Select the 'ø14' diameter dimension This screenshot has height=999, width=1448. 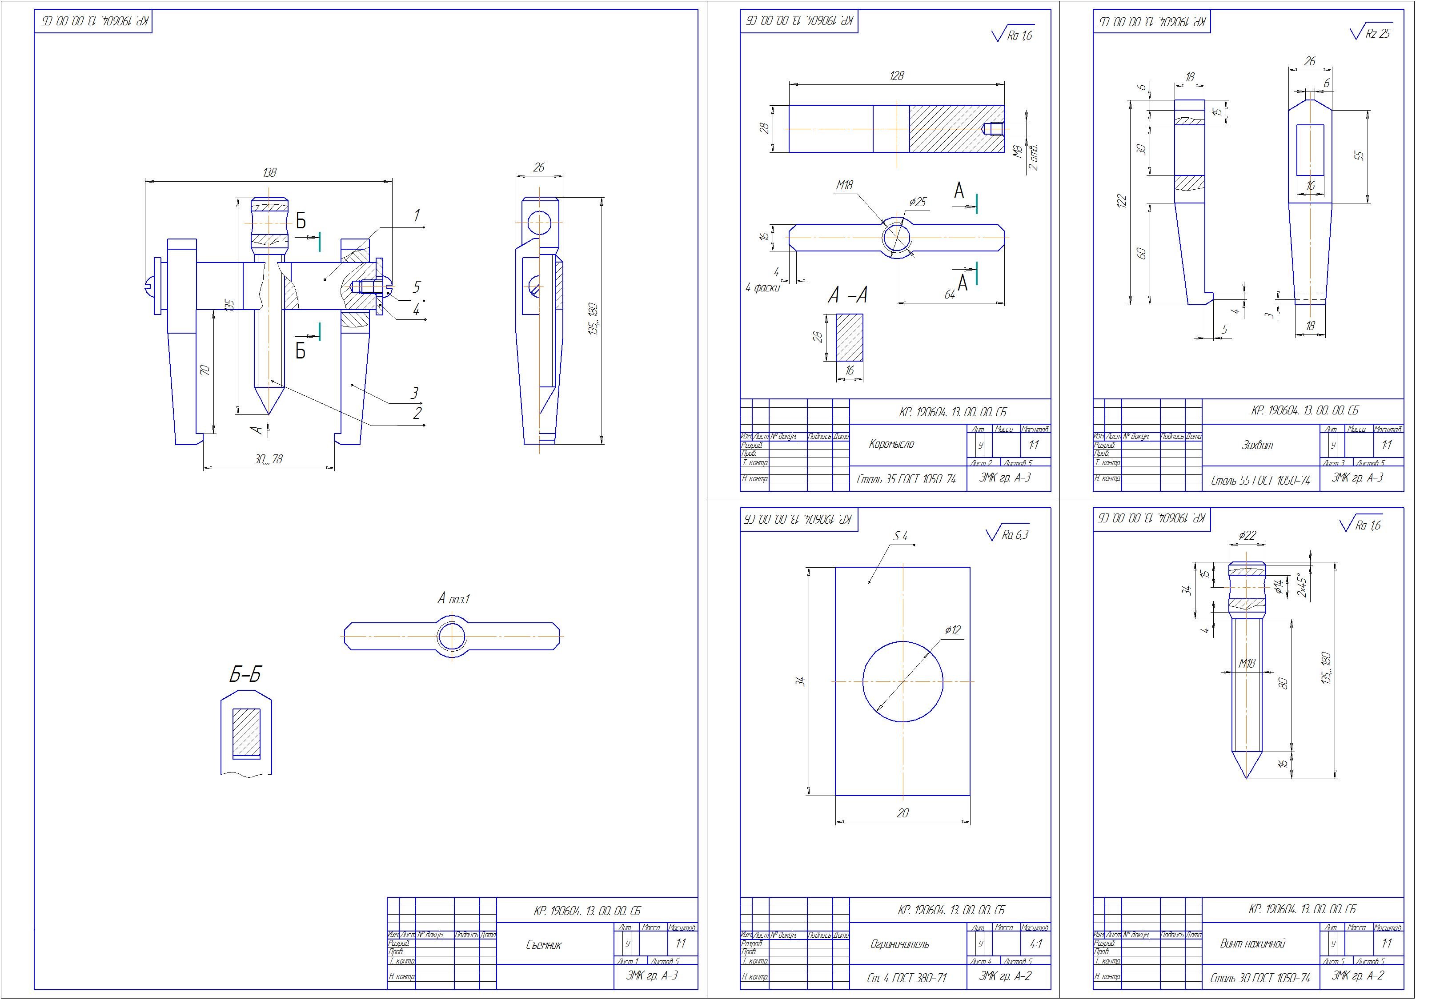pos(1278,586)
